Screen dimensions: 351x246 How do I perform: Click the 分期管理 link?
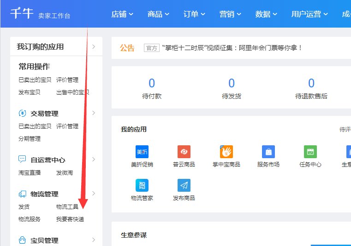pyautogui.click(x=30, y=138)
